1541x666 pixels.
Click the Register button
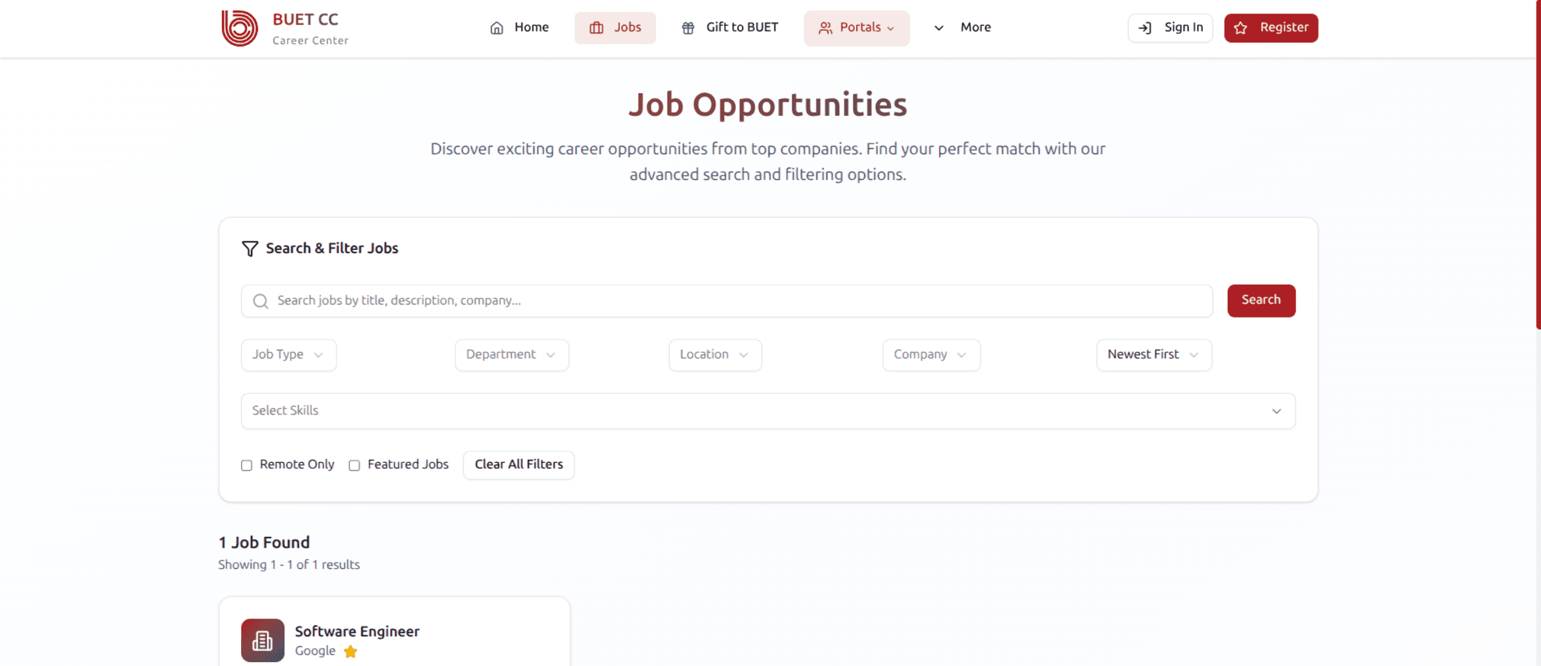click(x=1270, y=28)
